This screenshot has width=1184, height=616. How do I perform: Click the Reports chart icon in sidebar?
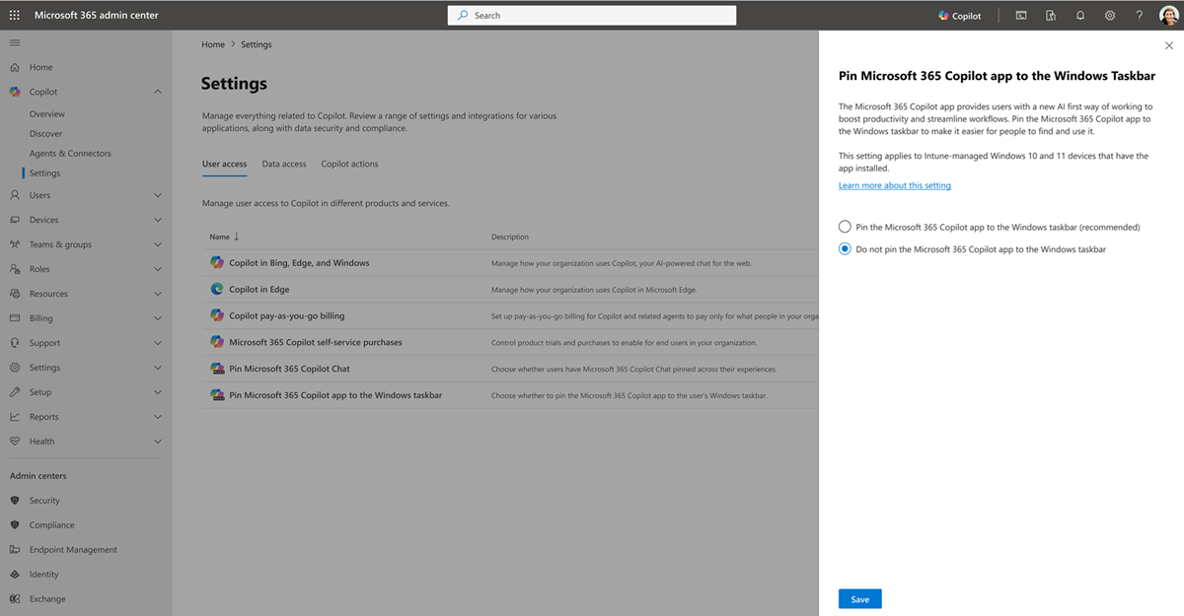[14, 417]
